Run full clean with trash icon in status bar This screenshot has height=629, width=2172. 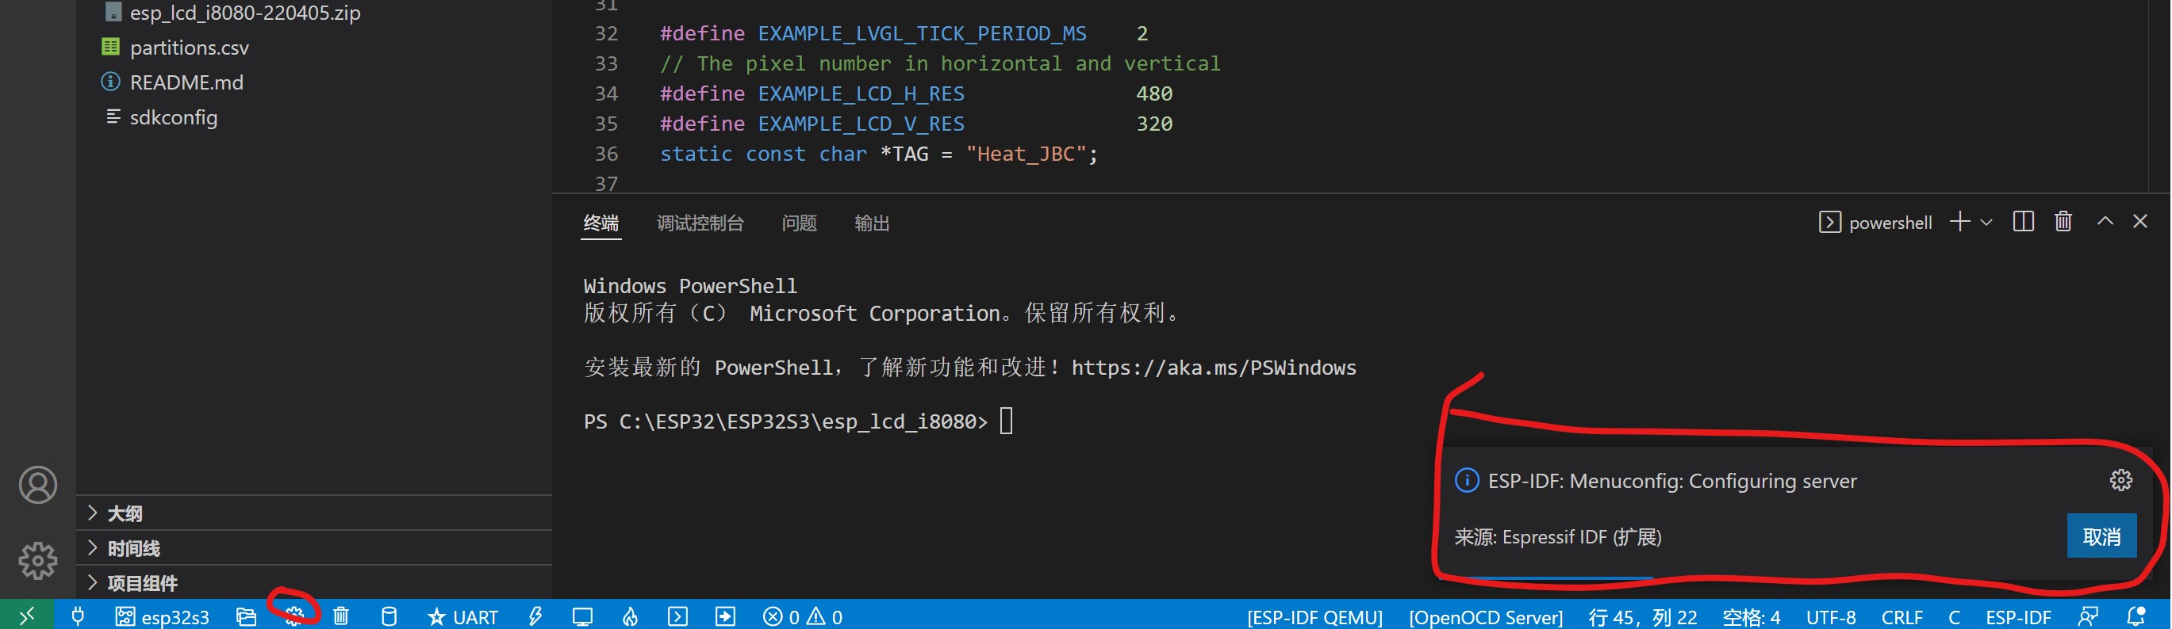340,616
